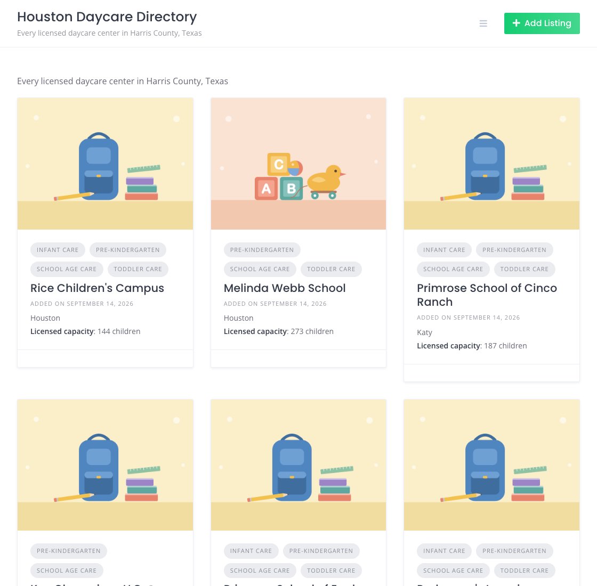Filter by School Age Care on Primrose Cinco Ranch card

point(453,269)
